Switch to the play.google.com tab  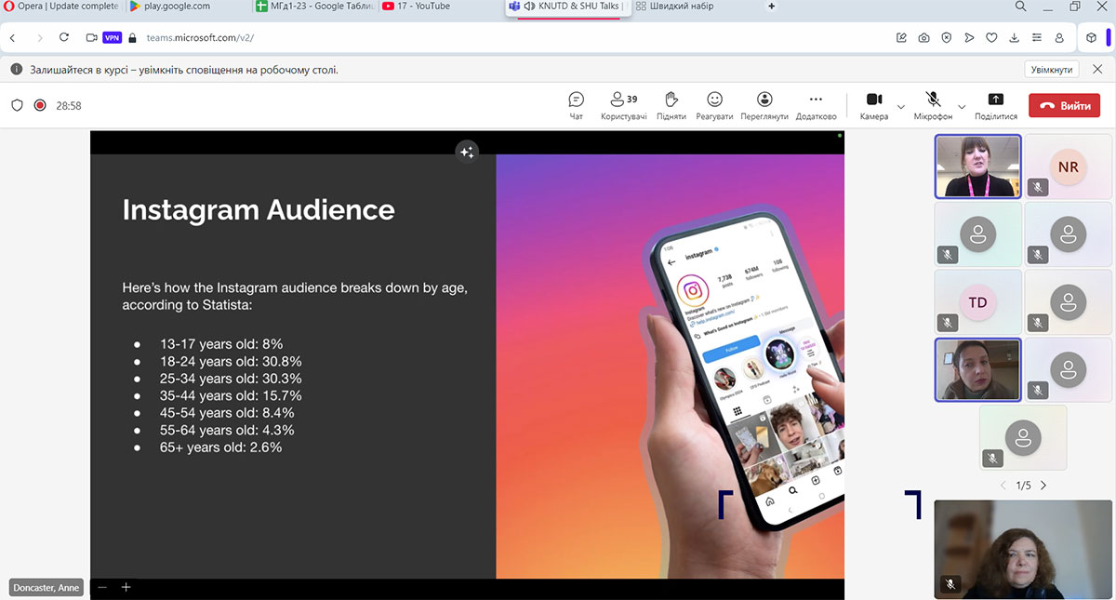pos(185,7)
